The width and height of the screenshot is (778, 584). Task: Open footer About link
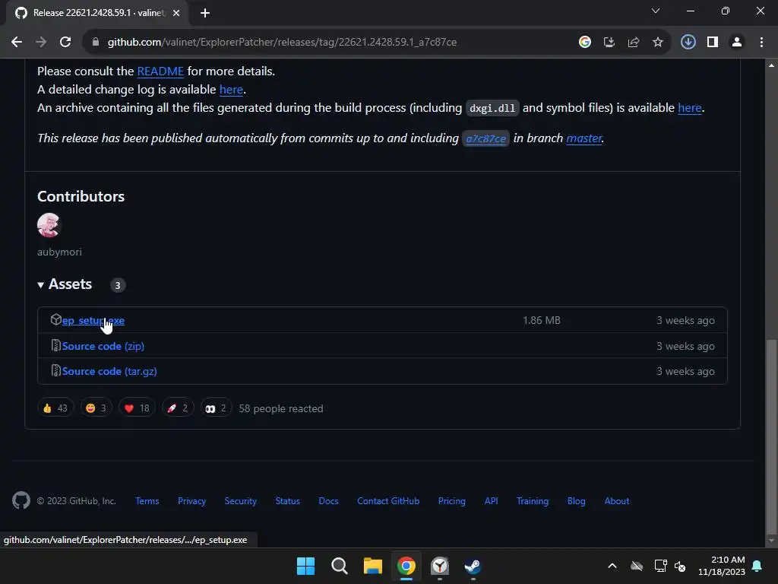tap(617, 501)
